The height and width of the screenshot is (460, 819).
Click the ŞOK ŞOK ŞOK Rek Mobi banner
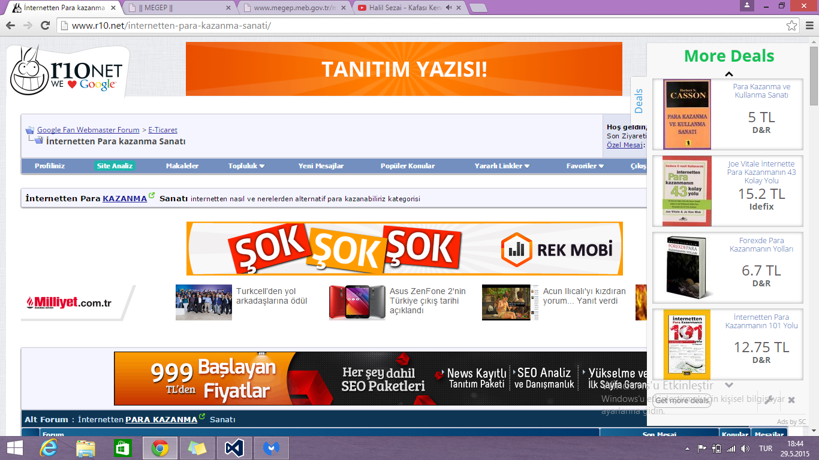(404, 249)
